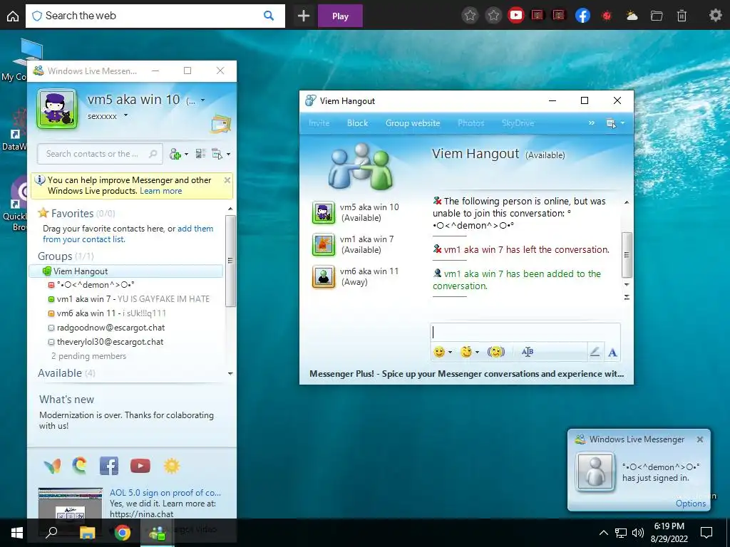Click vm5 profile avatar in Messenger
Screen dimensions: 730x547
pos(57,108)
